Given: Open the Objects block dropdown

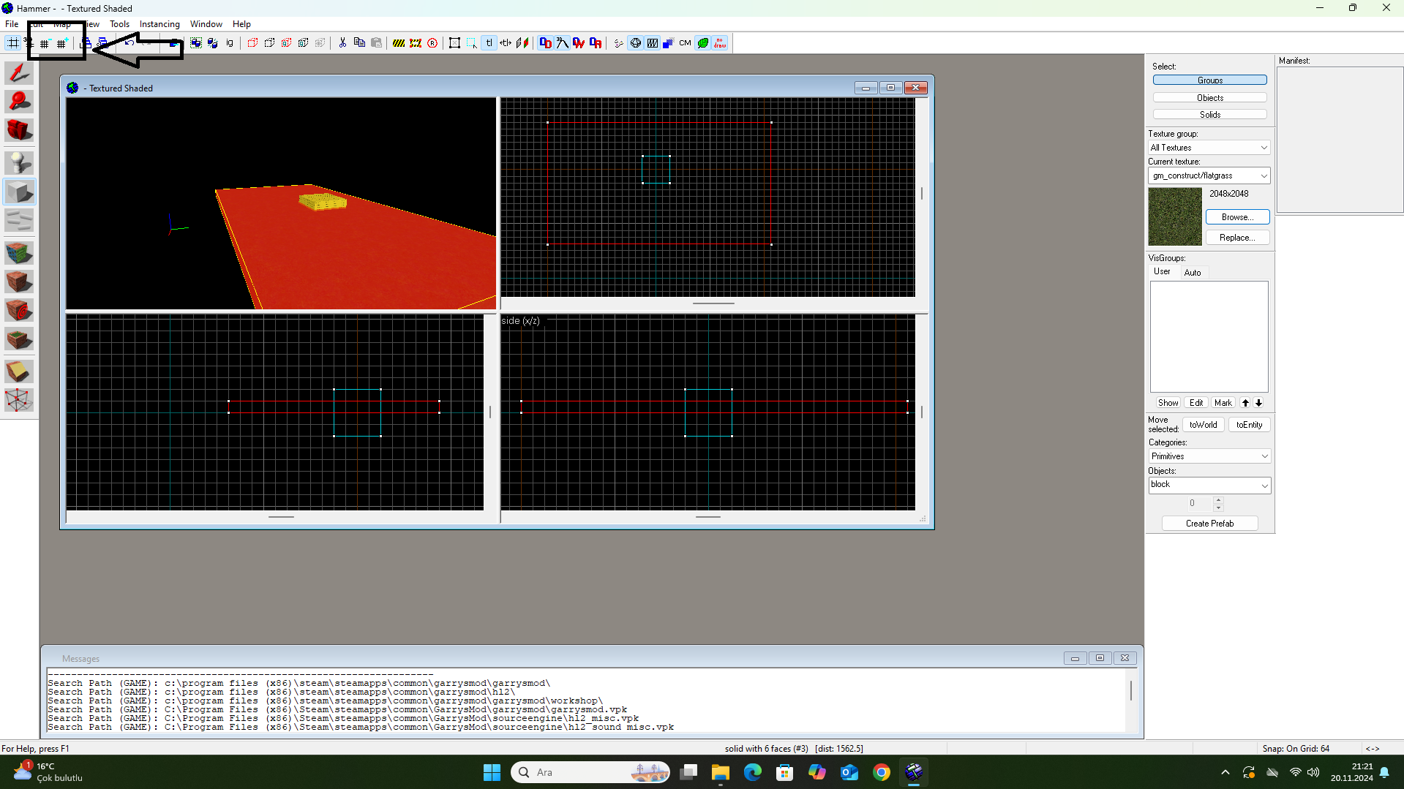Looking at the screenshot, I should [1209, 485].
